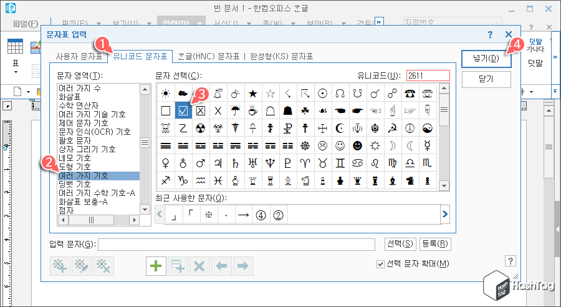This screenshot has width=561, height=307.
Task: Select 점자 list entry
Action: click(98, 210)
